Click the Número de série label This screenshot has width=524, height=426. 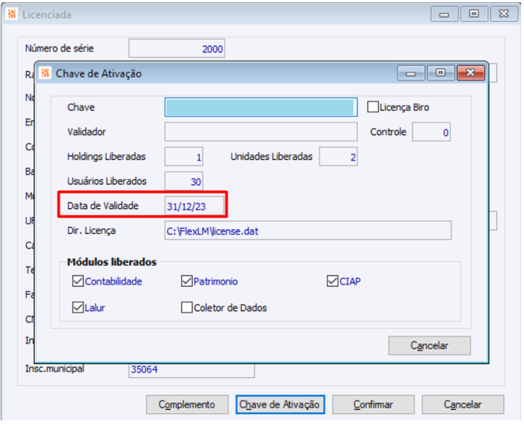point(60,48)
